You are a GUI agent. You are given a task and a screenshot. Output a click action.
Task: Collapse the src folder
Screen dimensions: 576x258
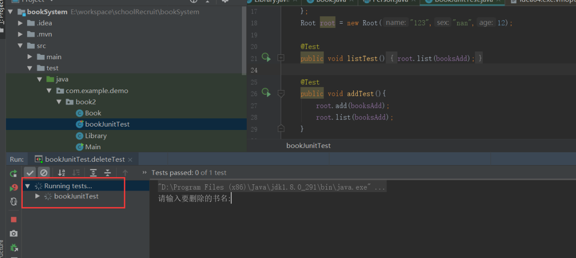tap(20, 46)
